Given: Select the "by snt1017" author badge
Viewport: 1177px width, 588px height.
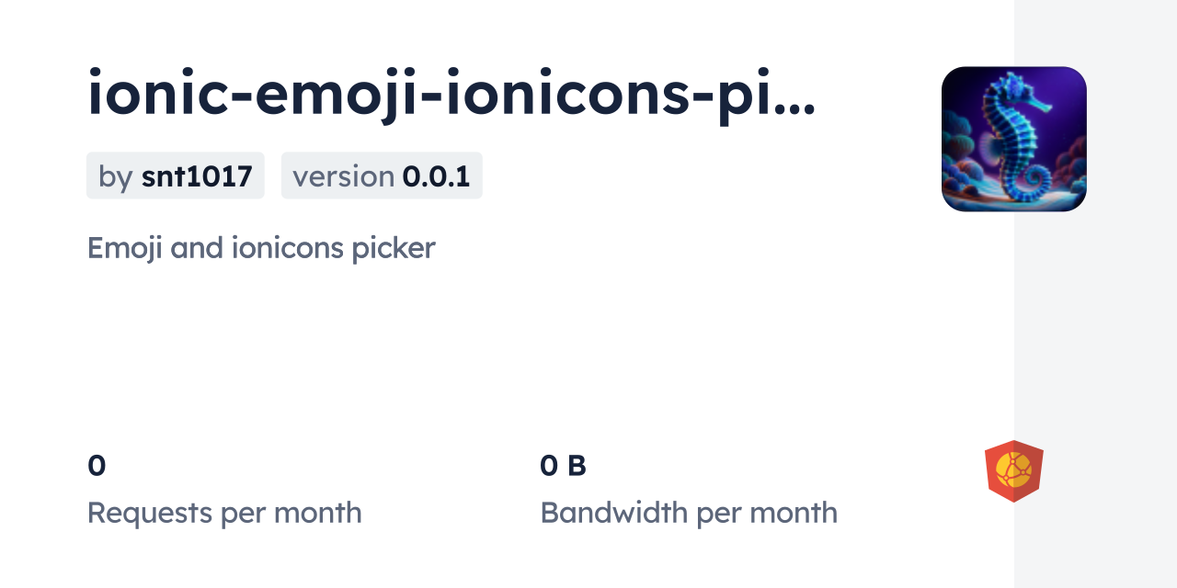Looking at the screenshot, I should coord(176,175).
